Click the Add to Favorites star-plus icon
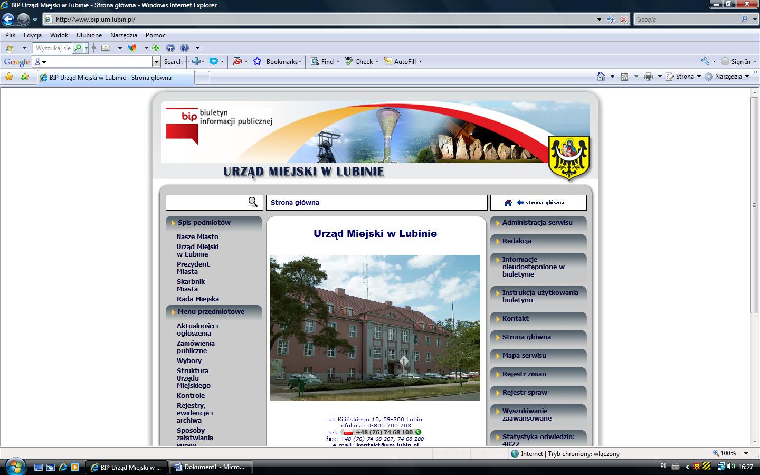The height and width of the screenshot is (475, 760). (24, 77)
